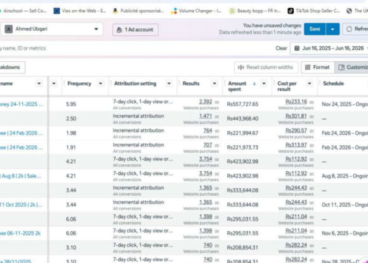Click the calendar icon in date range
The image size is (368, 263).
point(297,48)
